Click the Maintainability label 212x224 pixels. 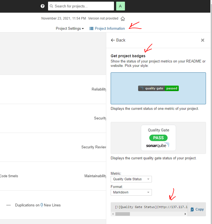point(95,176)
